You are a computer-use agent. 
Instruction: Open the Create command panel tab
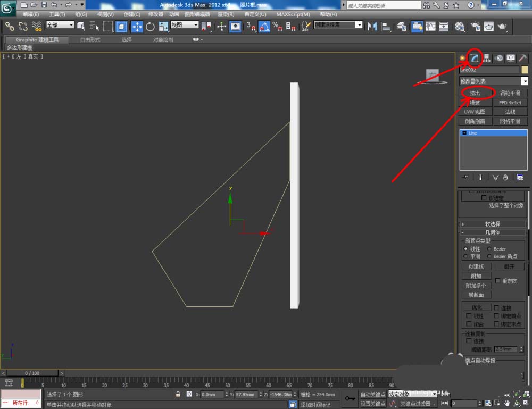pos(462,59)
